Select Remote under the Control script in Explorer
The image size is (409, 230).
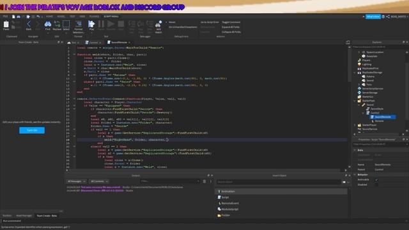[379, 121]
